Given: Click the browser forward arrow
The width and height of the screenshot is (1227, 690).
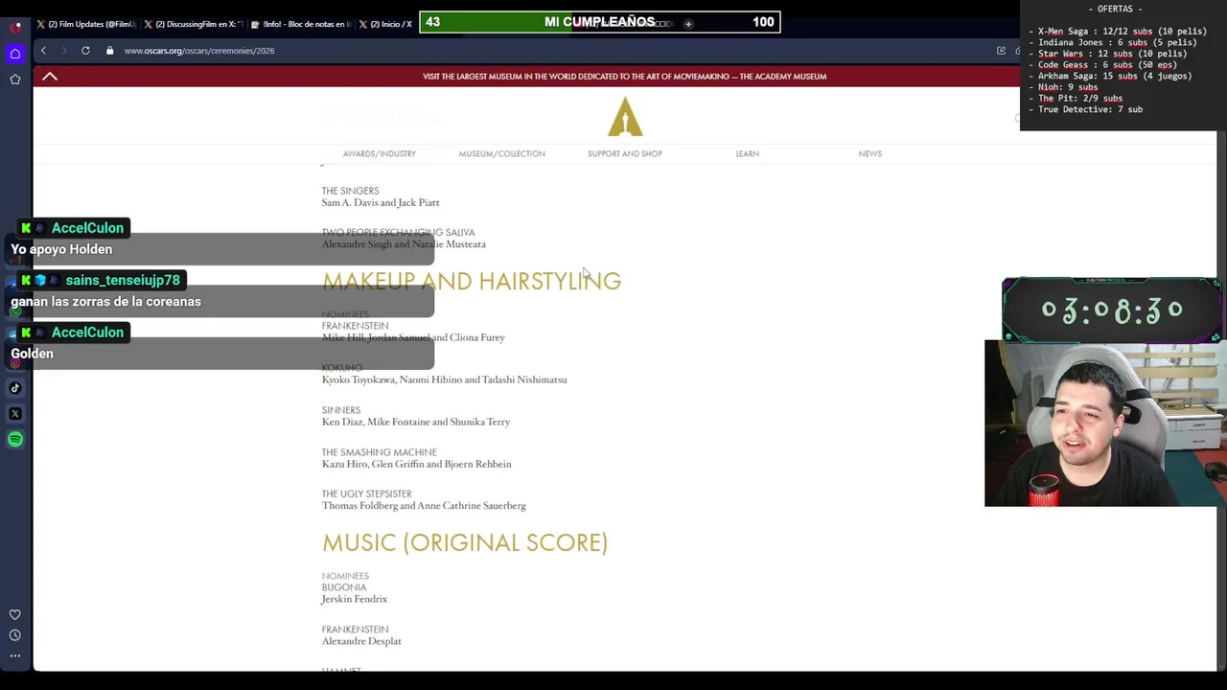Looking at the screenshot, I should click(x=64, y=51).
